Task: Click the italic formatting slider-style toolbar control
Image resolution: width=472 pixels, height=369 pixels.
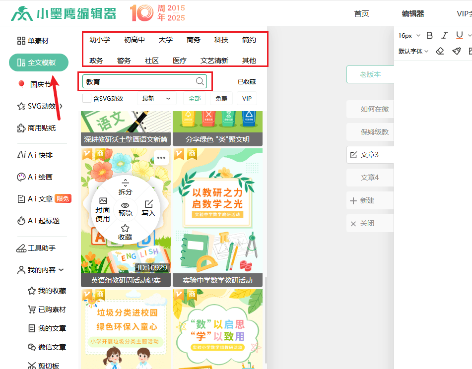Action: [444, 35]
